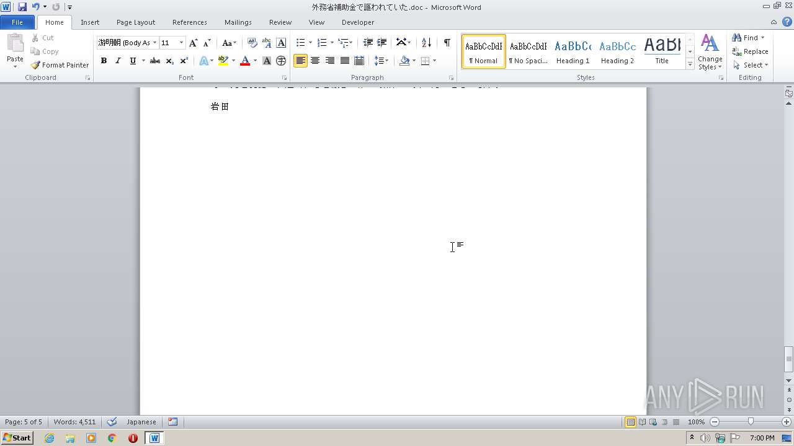Click Words: 4,511 in status bar
This screenshot has height=446, width=794.
(x=74, y=422)
